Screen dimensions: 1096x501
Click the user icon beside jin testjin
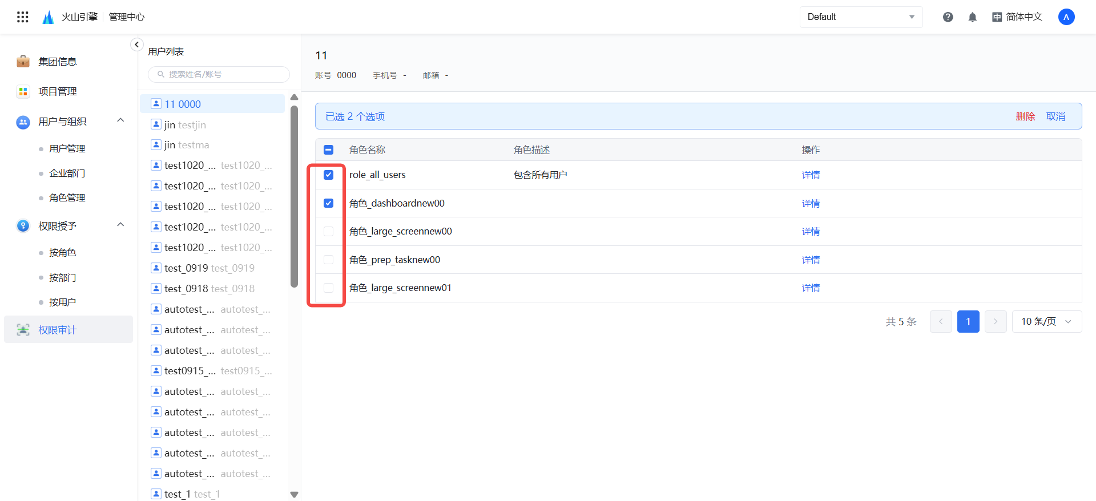156,124
